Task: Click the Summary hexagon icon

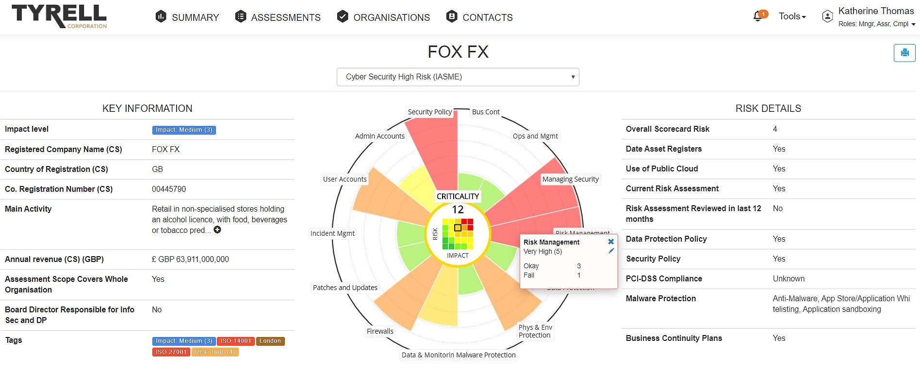Action: click(161, 16)
